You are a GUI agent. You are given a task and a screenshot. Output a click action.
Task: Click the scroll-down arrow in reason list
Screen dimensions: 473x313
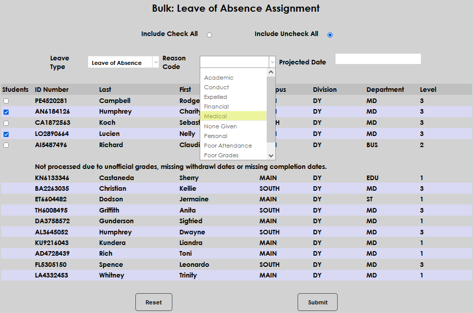271,155
